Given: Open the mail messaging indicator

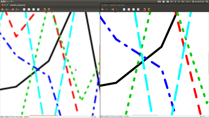Looking at the screenshot, I should tap(168, 2).
